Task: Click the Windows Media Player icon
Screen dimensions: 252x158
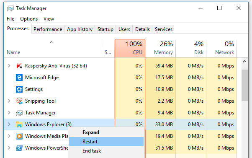Action: tap(19, 136)
